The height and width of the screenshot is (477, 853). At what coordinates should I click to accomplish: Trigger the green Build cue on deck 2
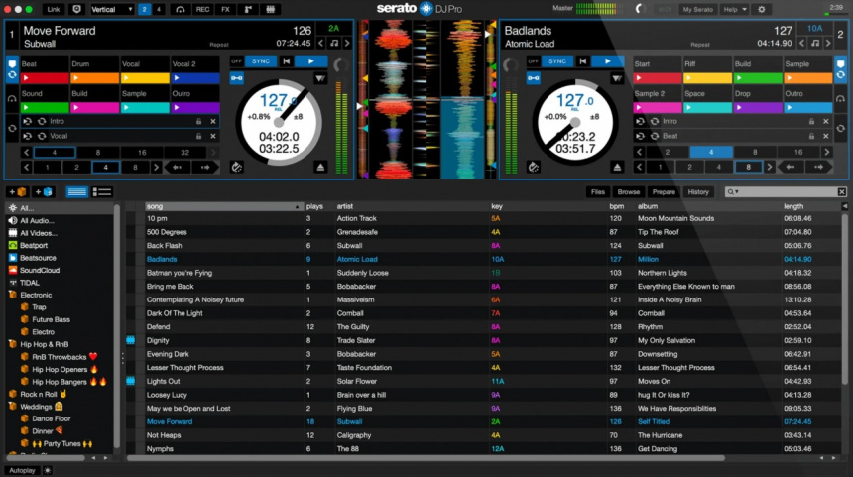tap(757, 78)
